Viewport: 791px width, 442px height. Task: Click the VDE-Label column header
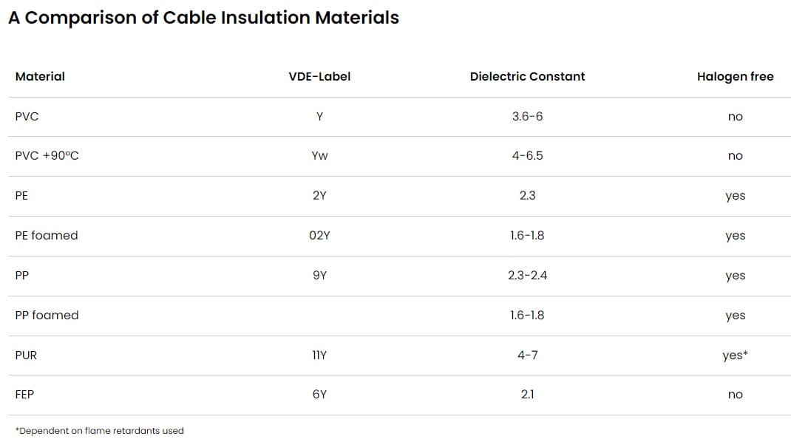(x=319, y=76)
